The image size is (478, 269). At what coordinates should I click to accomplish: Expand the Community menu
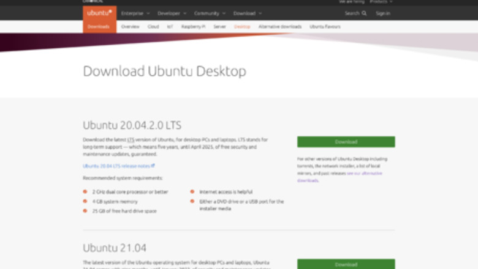(210, 13)
